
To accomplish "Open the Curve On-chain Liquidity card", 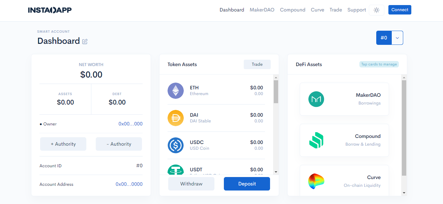I will click(344, 180).
